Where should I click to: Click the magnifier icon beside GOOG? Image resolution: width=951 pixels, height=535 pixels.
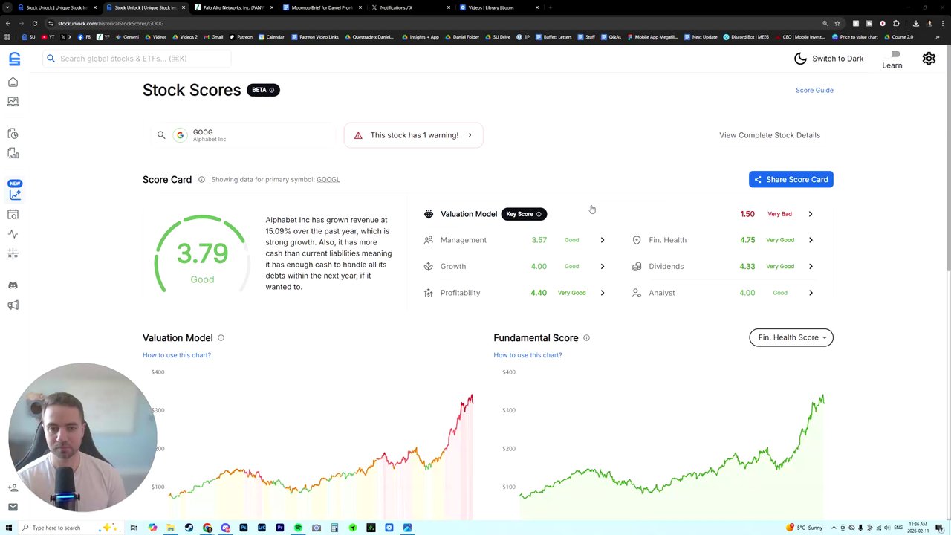coord(161,135)
